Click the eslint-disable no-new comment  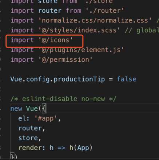[x=63, y=99]
